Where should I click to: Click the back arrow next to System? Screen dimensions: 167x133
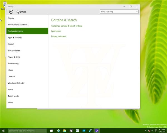(x=11, y=12)
